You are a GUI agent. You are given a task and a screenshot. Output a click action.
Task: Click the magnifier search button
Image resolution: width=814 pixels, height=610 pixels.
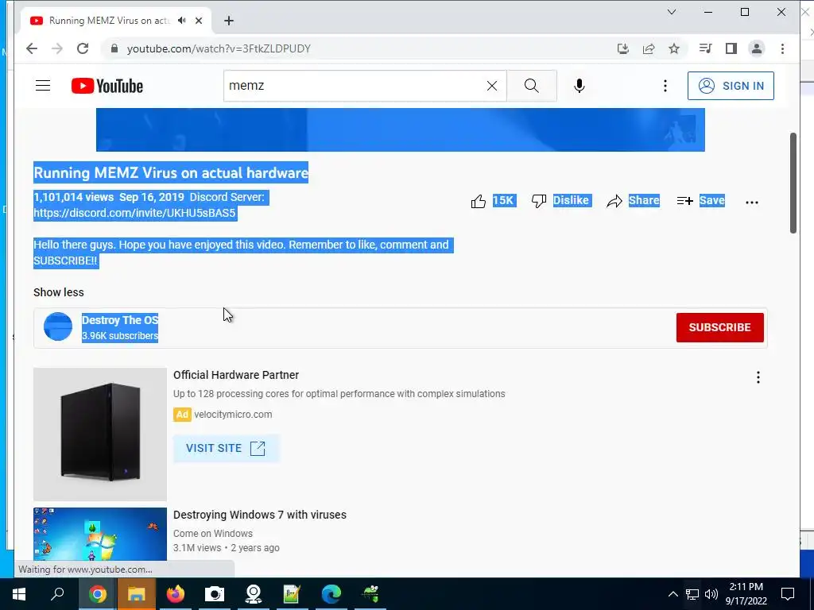(532, 86)
